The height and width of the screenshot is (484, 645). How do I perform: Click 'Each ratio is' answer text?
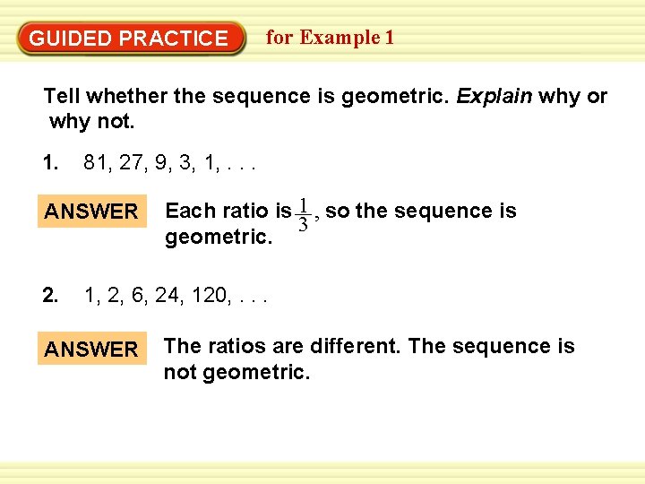tap(228, 212)
